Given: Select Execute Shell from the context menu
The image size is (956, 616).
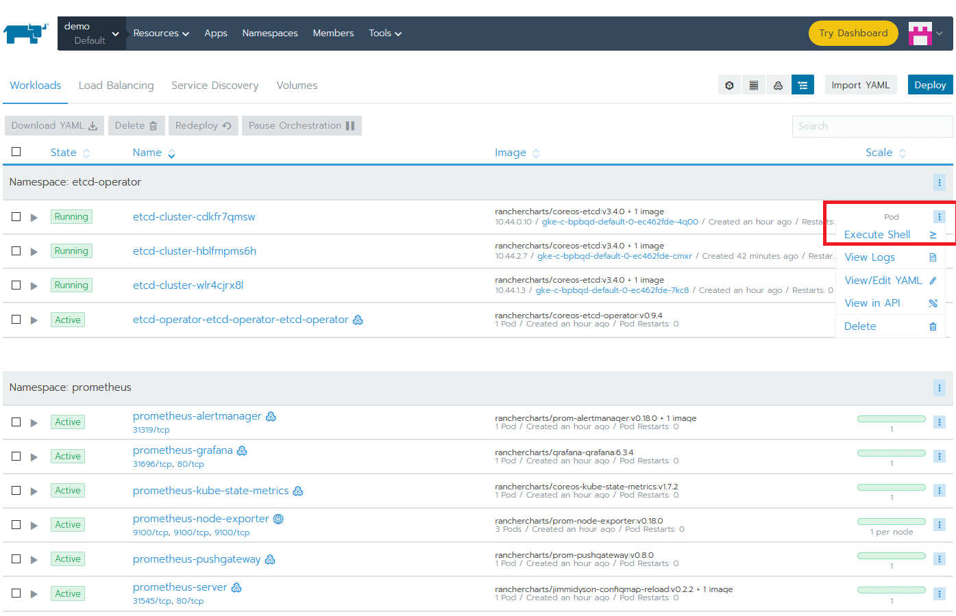Looking at the screenshot, I should click(x=877, y=235).
